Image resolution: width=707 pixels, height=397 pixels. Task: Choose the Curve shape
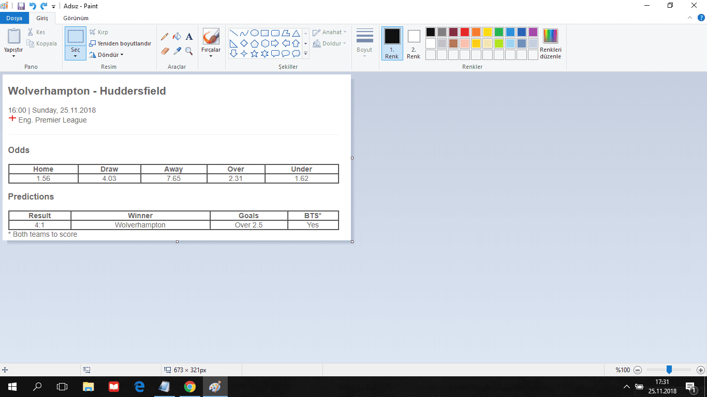(244, 33)
